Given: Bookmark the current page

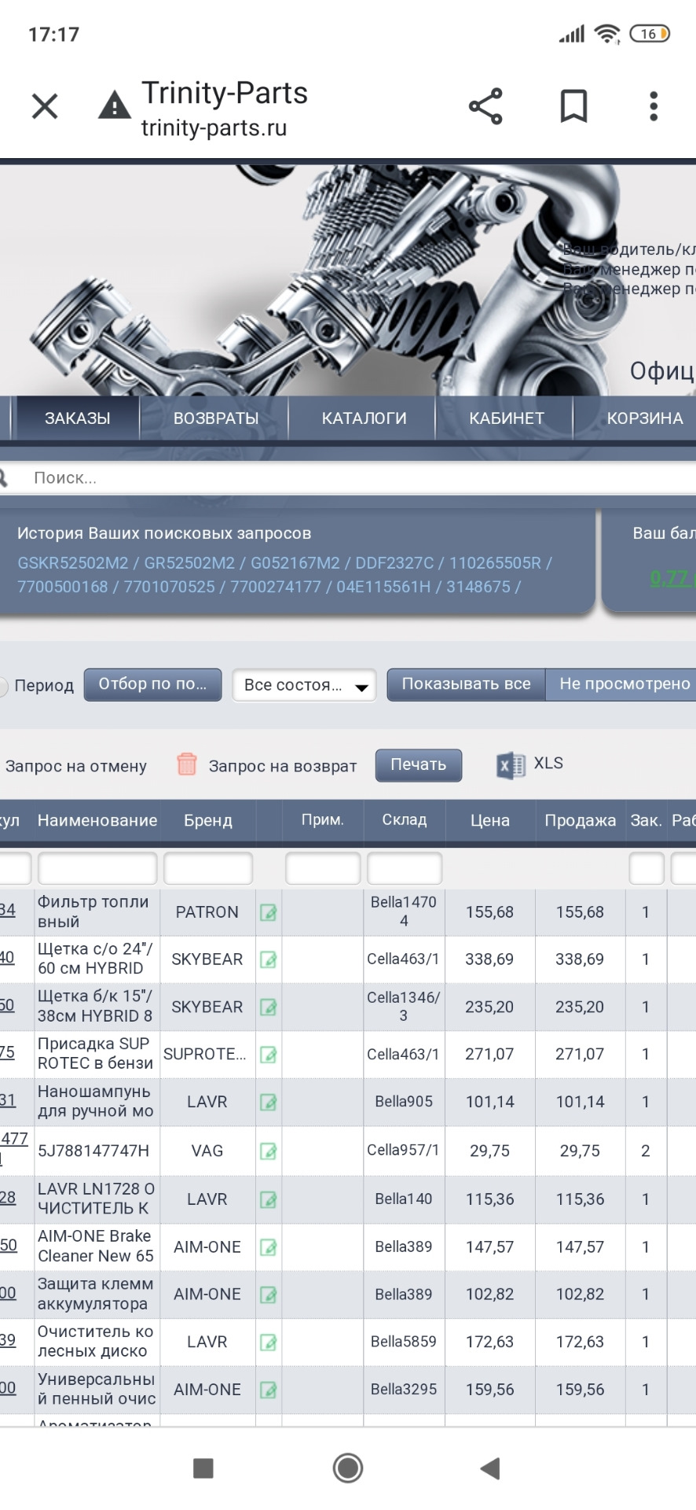Looking at the screenshot, I should pyautogui.click(x=573, y=106).
